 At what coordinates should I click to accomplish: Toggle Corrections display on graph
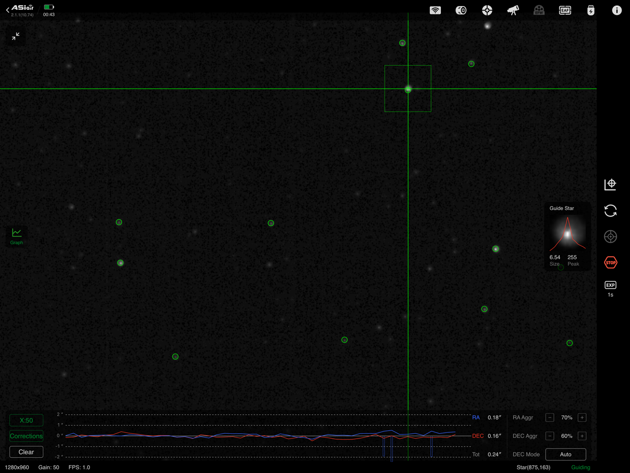point(26,436)
